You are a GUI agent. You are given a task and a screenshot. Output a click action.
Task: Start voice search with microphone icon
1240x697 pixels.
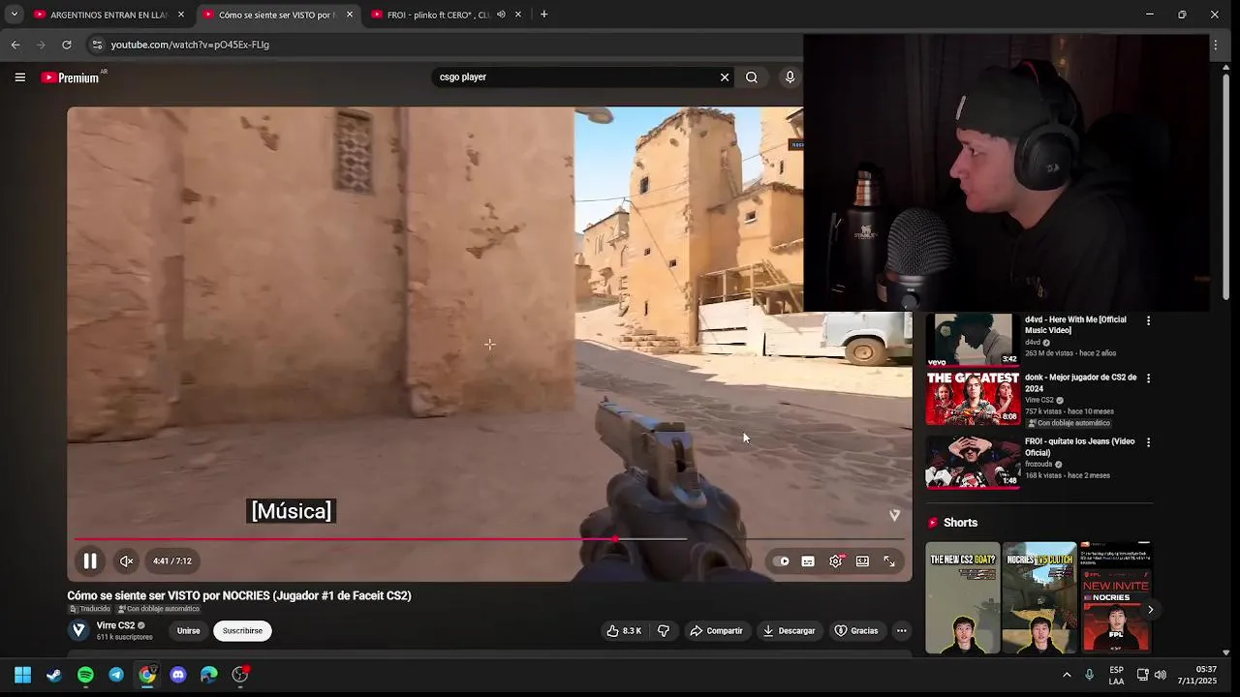(790, 77)
